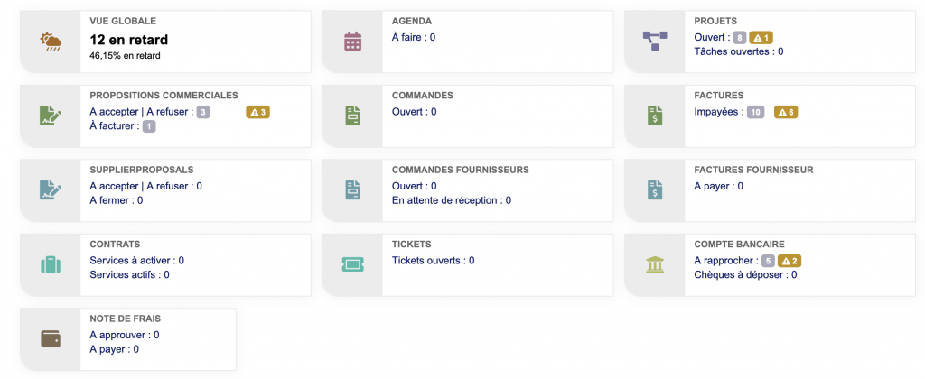Open 'A rapprocher' under Compte Bancaire
Image resolution: width=925 pixels, height=379 pixels.
pos(724,261)
